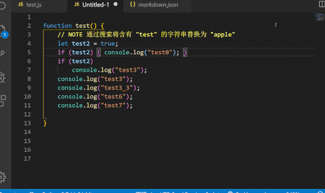Click the highlighted closing brace on line 5
This screenshot has height=193, width=325.
click(x=185, y=52)
